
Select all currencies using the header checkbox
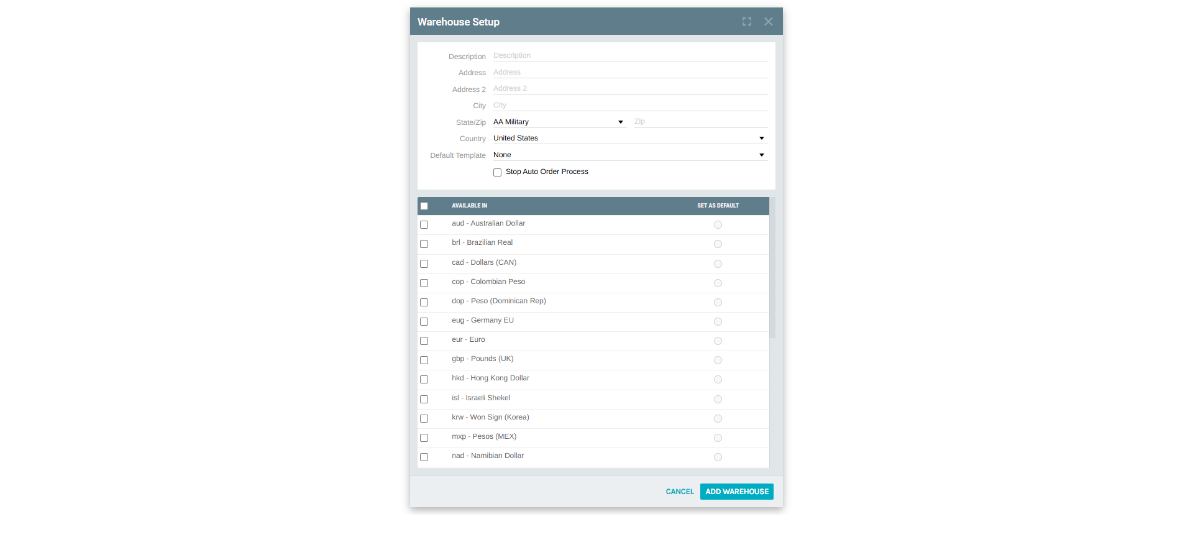click(424, 206)
